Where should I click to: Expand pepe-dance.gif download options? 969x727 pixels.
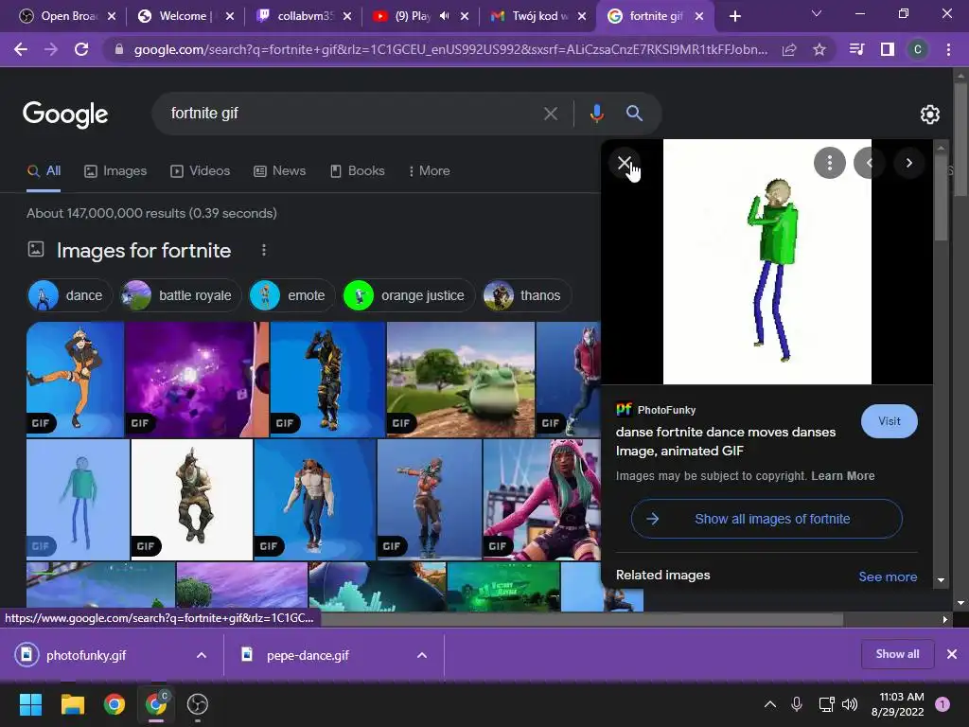(x=422, y=655)
